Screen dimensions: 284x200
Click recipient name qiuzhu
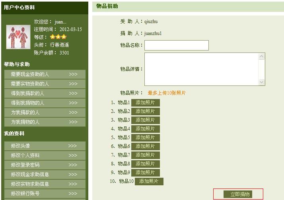(x=151, y=21)
